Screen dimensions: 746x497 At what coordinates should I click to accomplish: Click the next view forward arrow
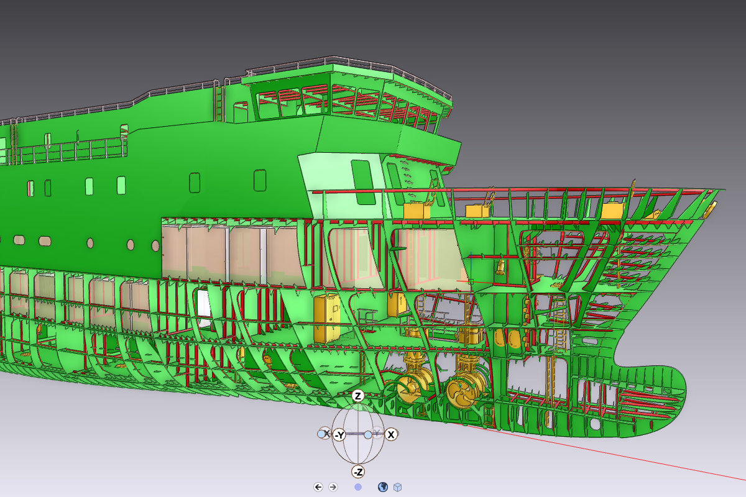333,487
